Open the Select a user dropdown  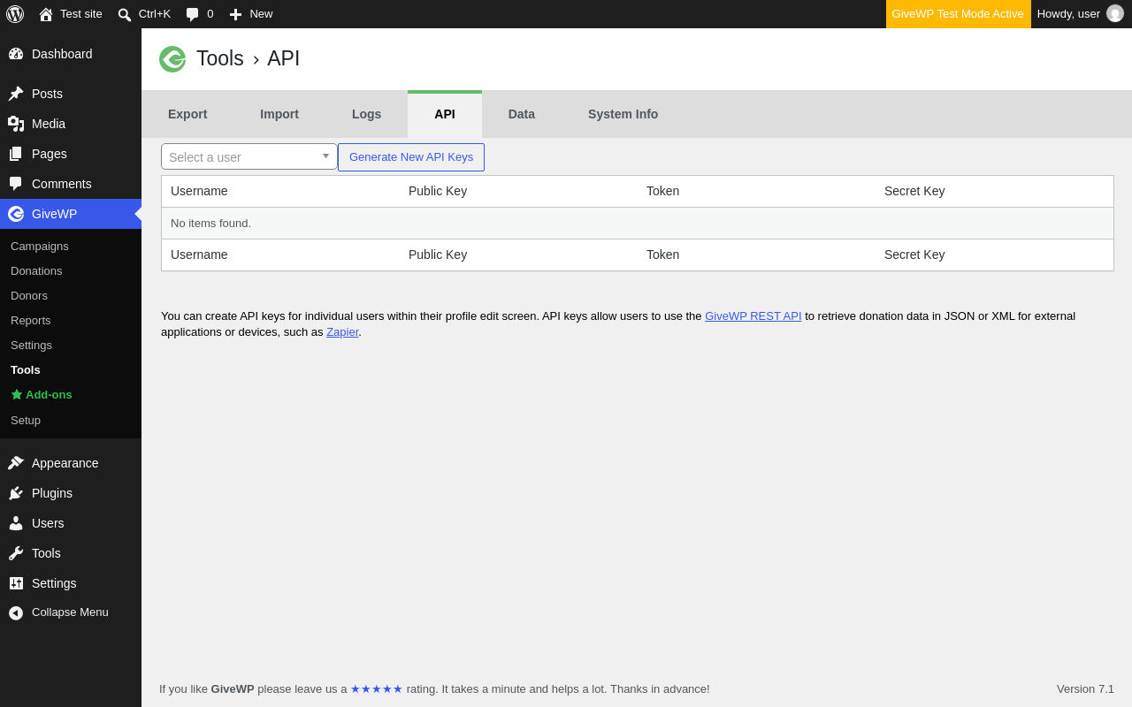click(x=249, y=156)
